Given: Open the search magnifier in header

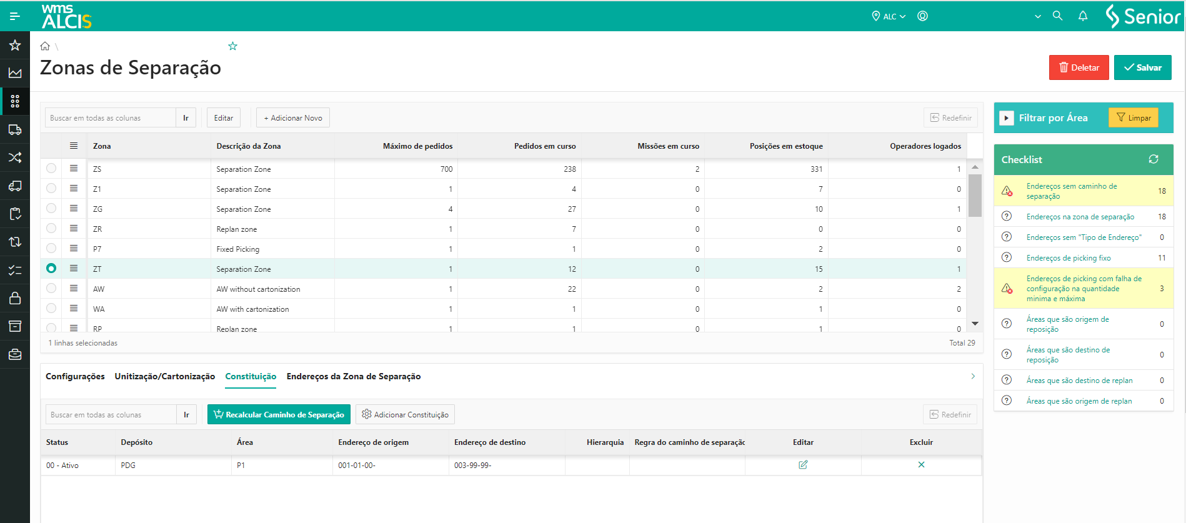Looking at the screenshot, I should click(1057, 16).
